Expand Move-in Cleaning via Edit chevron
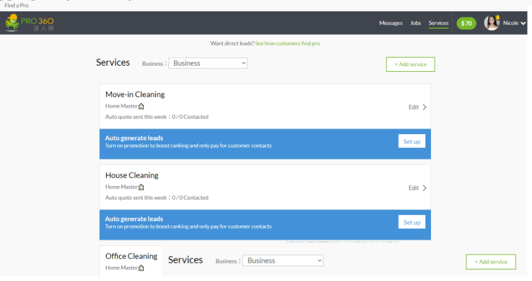The width and height of the screenshot is (532, 281). 424,107
